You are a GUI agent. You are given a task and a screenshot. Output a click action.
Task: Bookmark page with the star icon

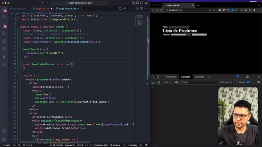(214, 10)
